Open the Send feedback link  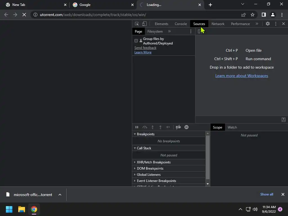pyautogui.click(x=145, y=48)
